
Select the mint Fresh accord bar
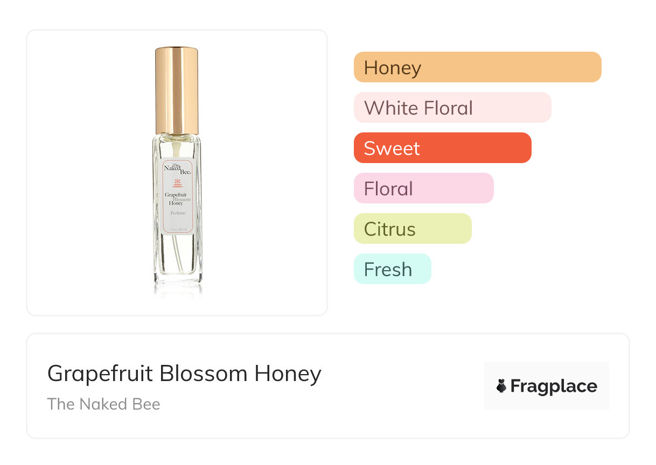392,269
